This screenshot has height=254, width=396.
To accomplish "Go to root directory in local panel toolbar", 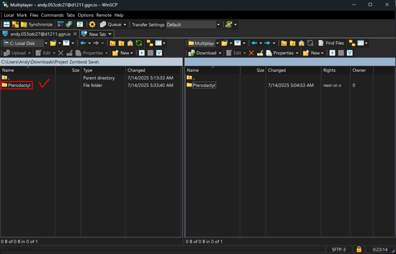I will pos(121,43).
